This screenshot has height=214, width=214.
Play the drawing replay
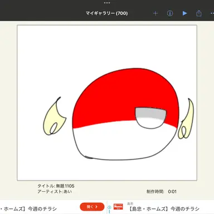click(184, 13)
